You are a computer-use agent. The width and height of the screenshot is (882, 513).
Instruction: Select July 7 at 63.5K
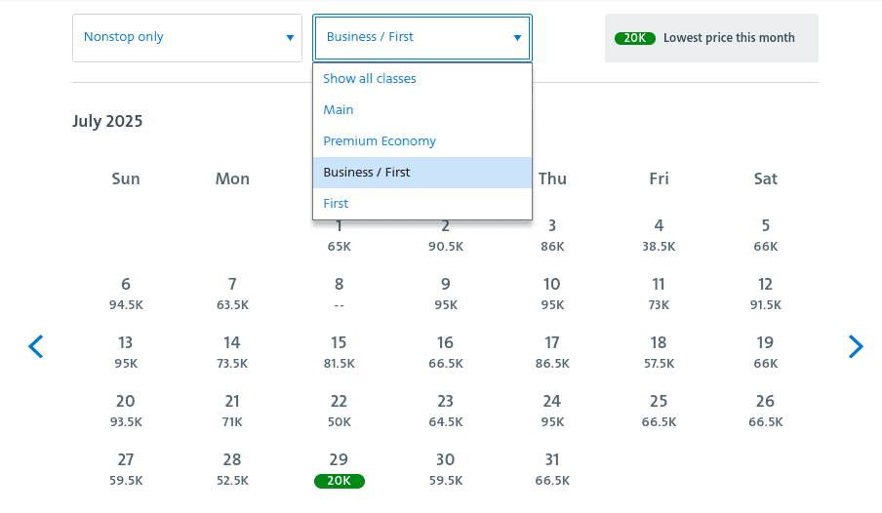pos(232,295)
